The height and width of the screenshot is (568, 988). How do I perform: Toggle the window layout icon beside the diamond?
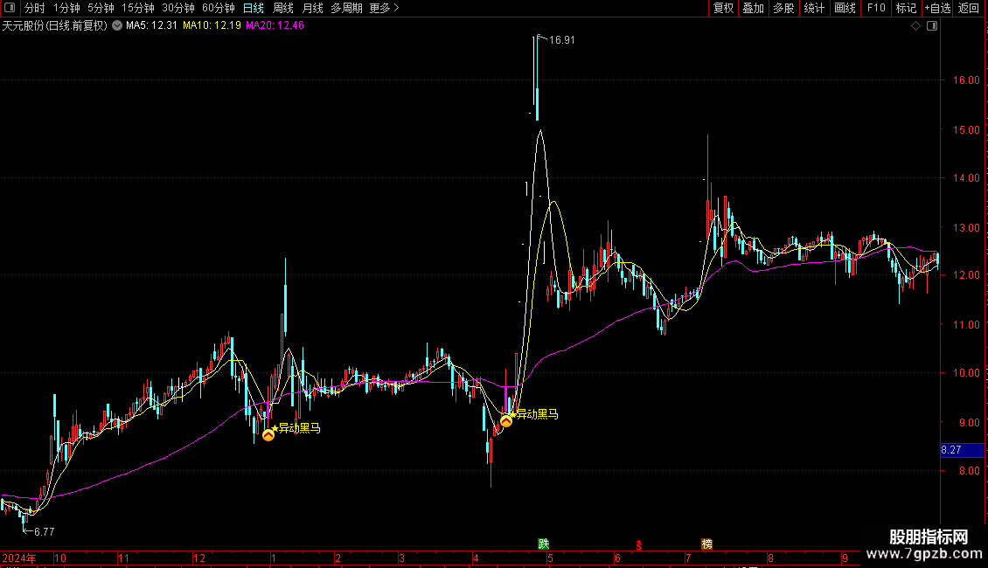932,26
